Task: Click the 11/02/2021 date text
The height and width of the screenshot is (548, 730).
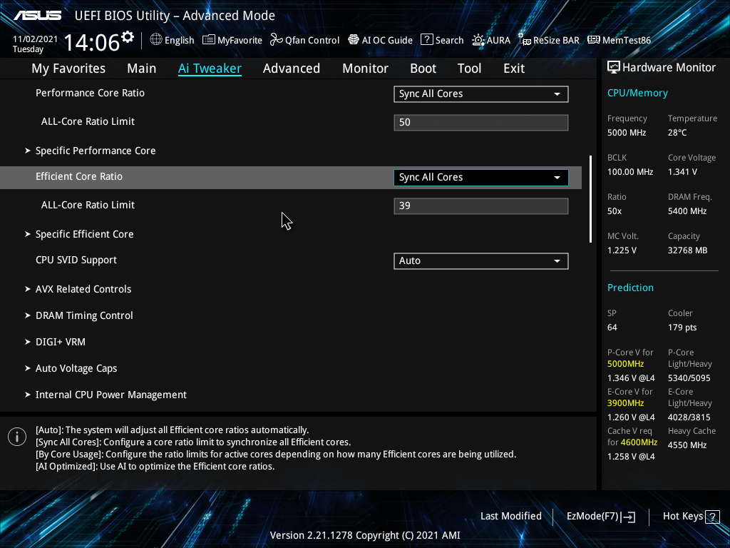Action: pyautogui.click(x=35, y=39)
